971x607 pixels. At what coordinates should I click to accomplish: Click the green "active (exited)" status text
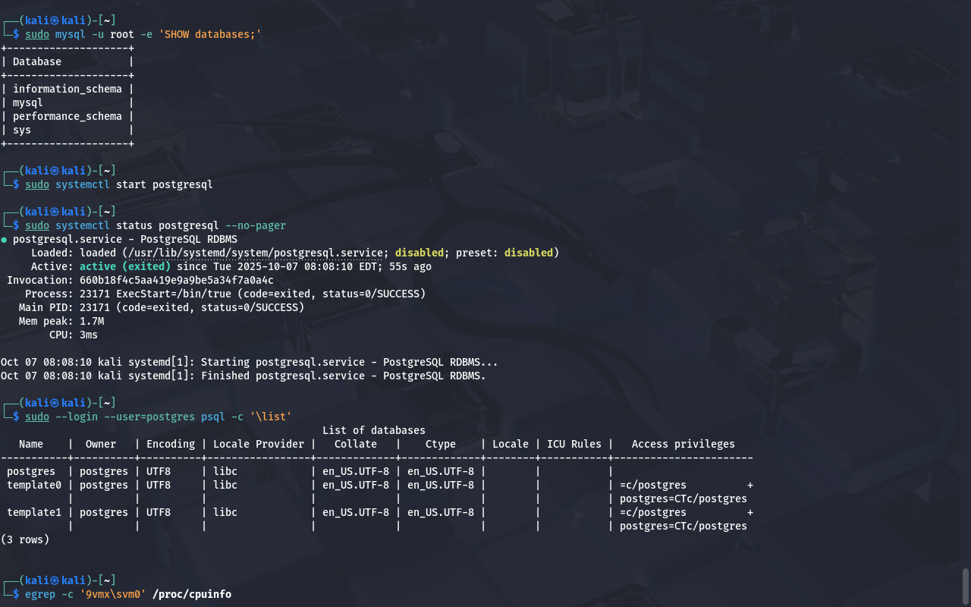pos(125,266)
